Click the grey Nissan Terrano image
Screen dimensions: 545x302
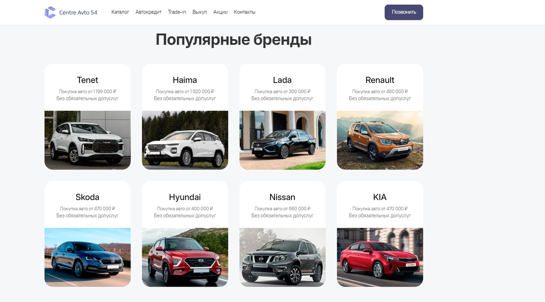click(282, 257)
